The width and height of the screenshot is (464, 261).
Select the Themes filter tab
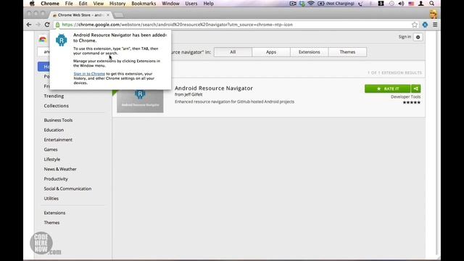tap(347, 51)
